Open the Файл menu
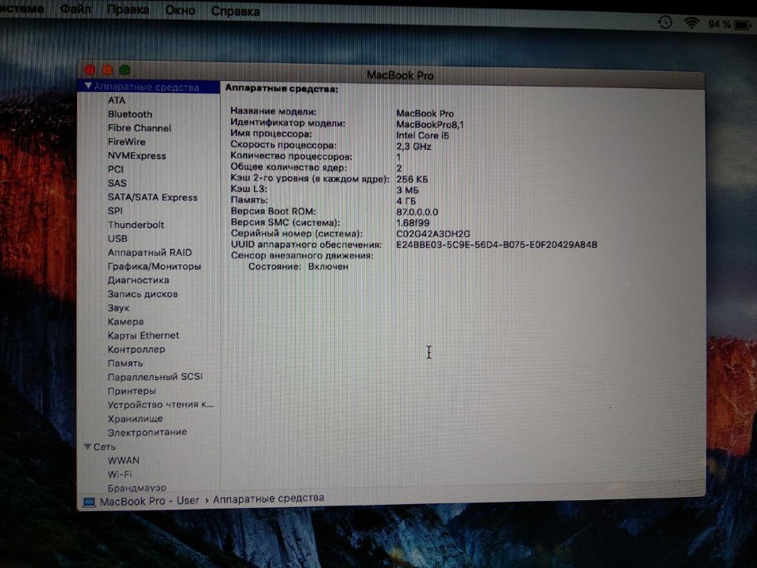757x568 pixels. (76, 9)
